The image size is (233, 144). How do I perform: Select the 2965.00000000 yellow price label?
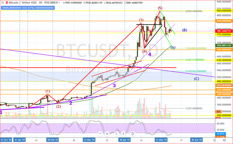(224, 115)
